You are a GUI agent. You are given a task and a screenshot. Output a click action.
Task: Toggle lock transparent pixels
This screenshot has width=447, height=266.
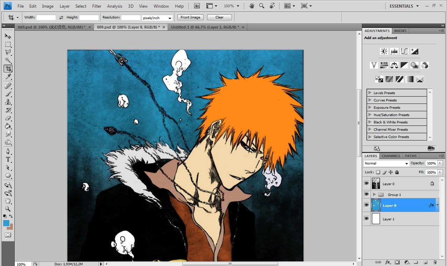click(x=378, y=172)
